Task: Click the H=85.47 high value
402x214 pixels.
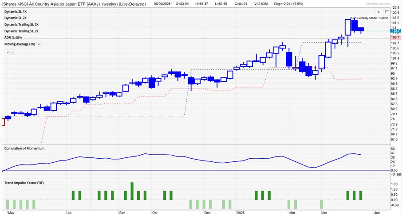Action: click(202, 4)
